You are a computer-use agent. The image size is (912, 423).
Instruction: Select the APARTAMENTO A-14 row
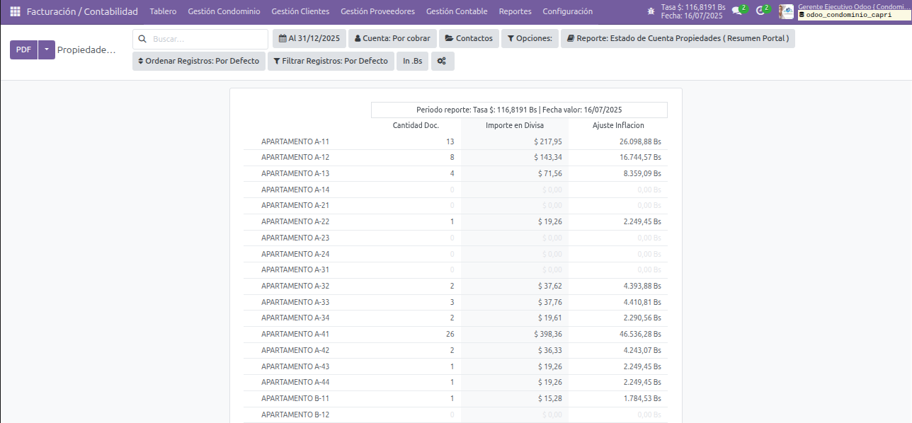455,190
